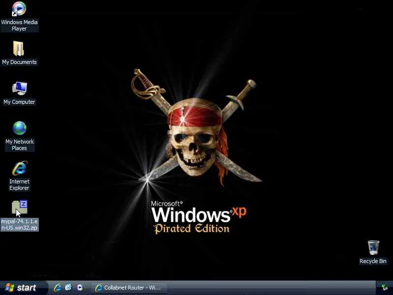Click the 'mypal-74.1.1.en-US.win32.zip' filename label
The width and height of the screenshot is (393, 295).
20,225
